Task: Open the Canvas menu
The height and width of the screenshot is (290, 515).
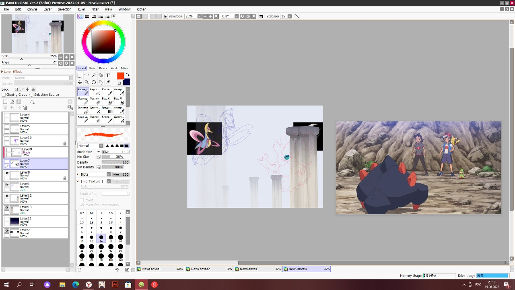Action: pos(32,9)
